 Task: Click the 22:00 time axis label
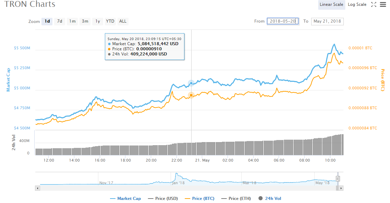[177, 161]
